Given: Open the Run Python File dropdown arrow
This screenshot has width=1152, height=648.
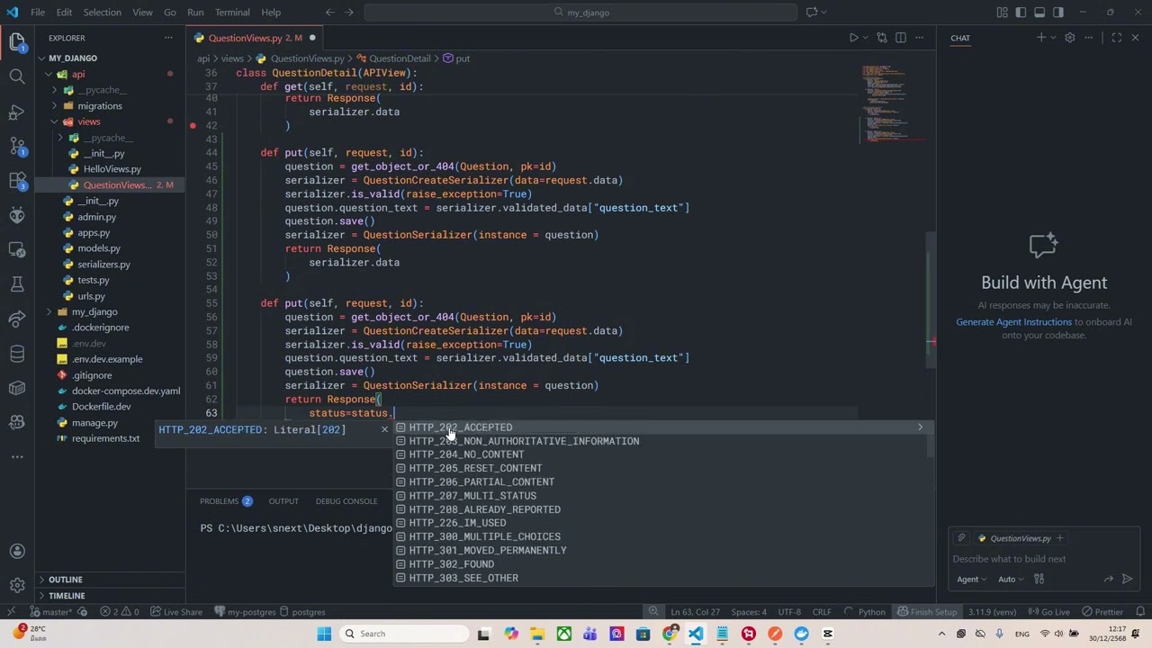Looking at the screenshot, I should click(x=867, y=38).
